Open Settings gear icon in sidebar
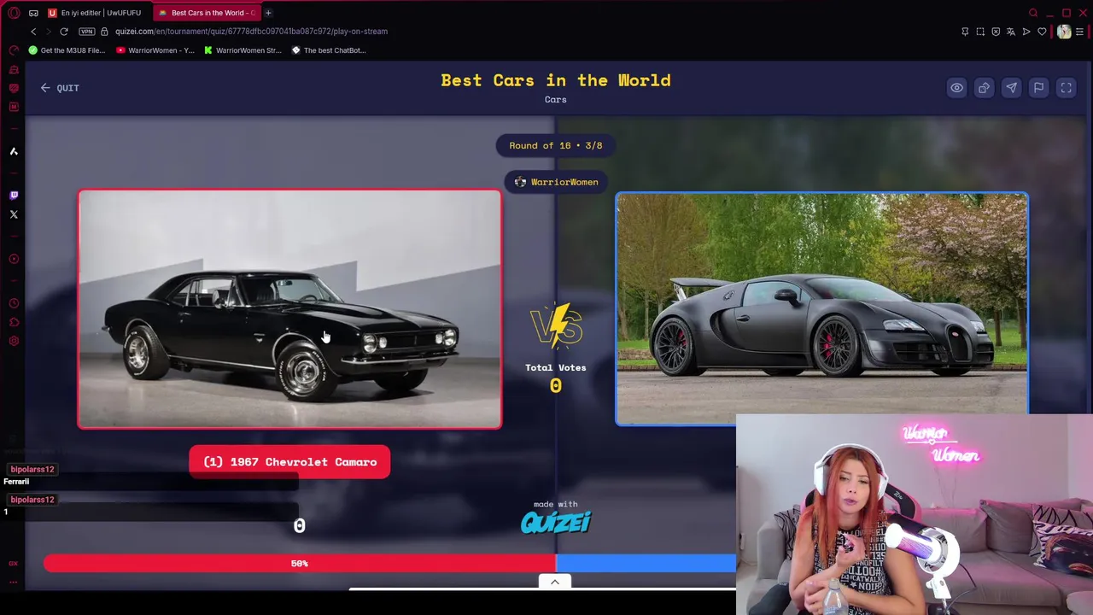 coord(14,341)
